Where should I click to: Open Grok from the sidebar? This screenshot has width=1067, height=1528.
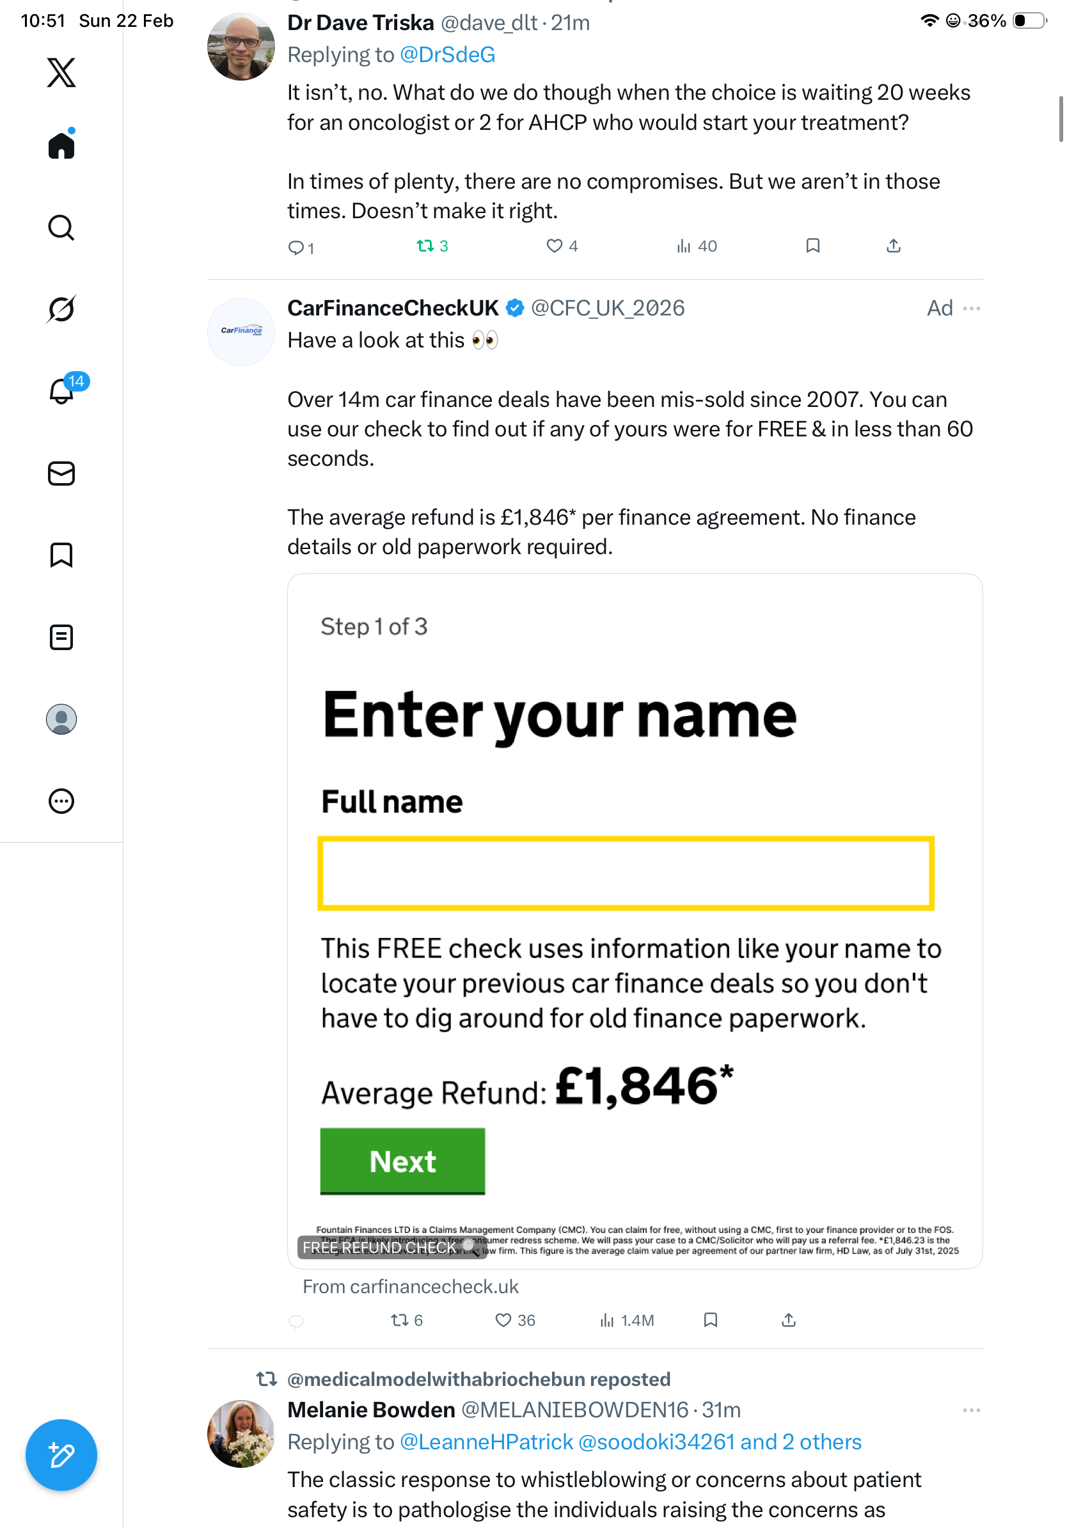click(x=61, y=309)
